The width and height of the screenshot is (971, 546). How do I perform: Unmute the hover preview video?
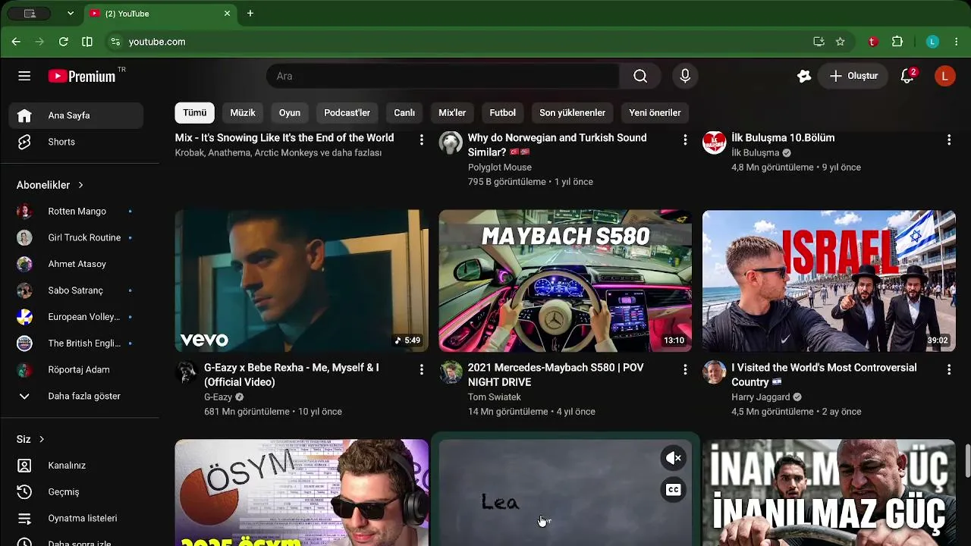674,458
